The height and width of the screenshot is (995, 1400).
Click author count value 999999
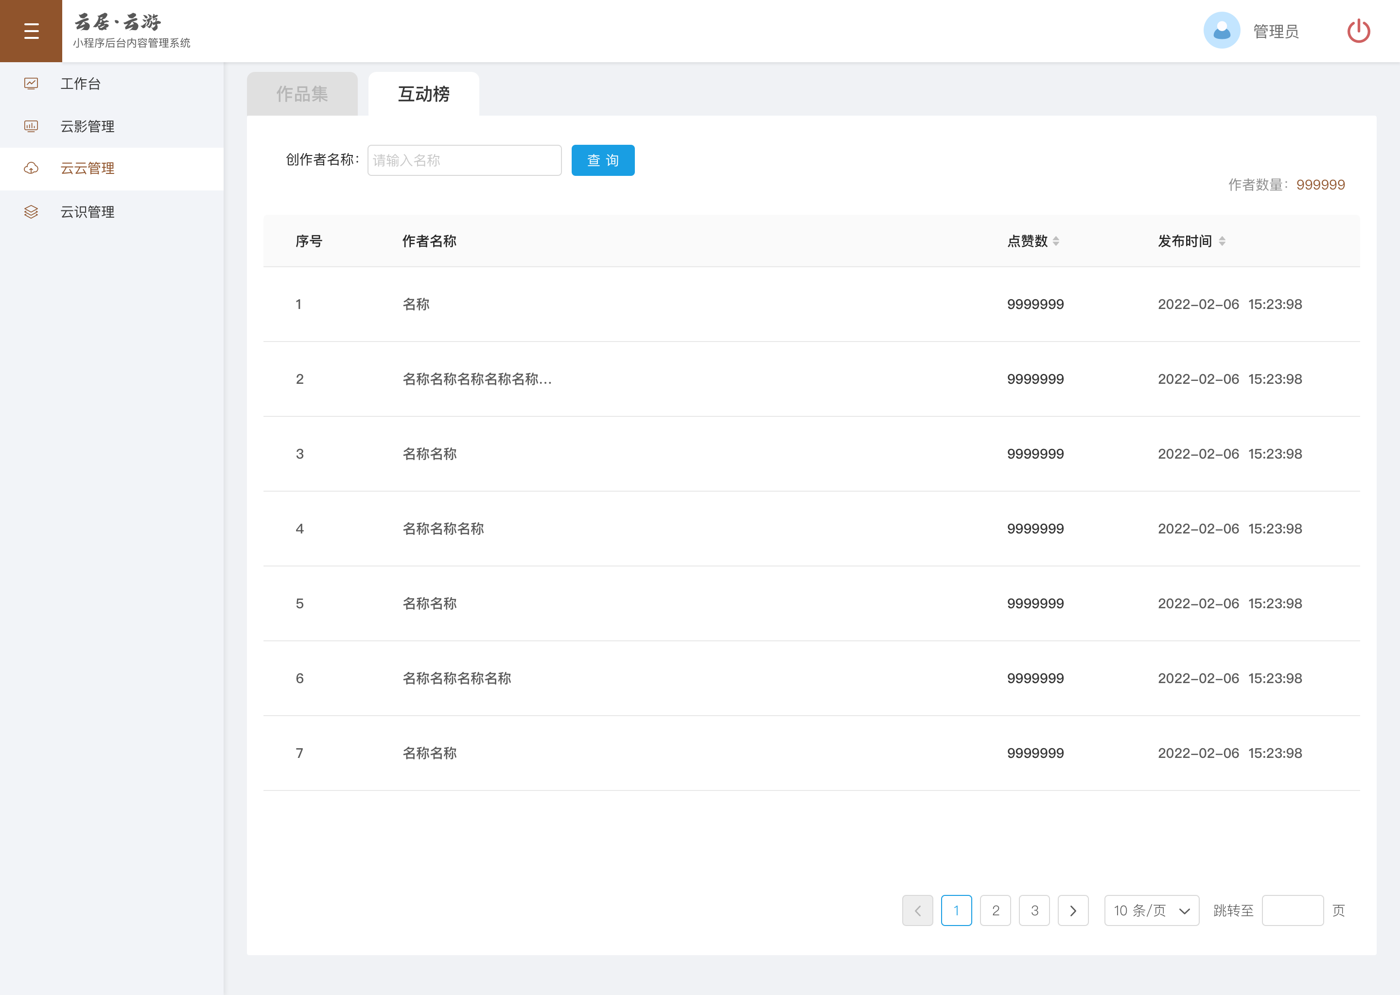[1320, 185]
